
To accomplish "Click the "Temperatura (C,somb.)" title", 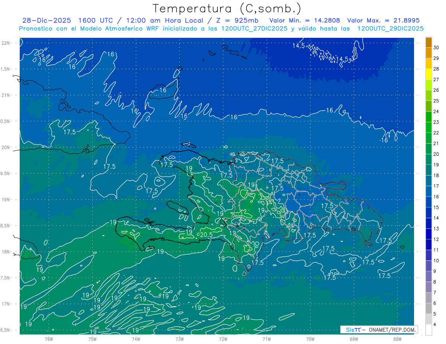I will pyautogui.click(x=227, y=9).
